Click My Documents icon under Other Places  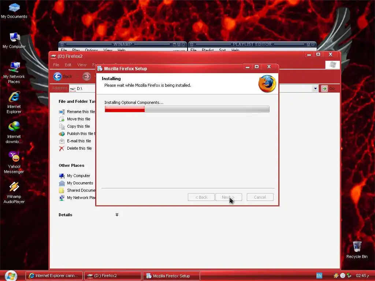point(62,183)
